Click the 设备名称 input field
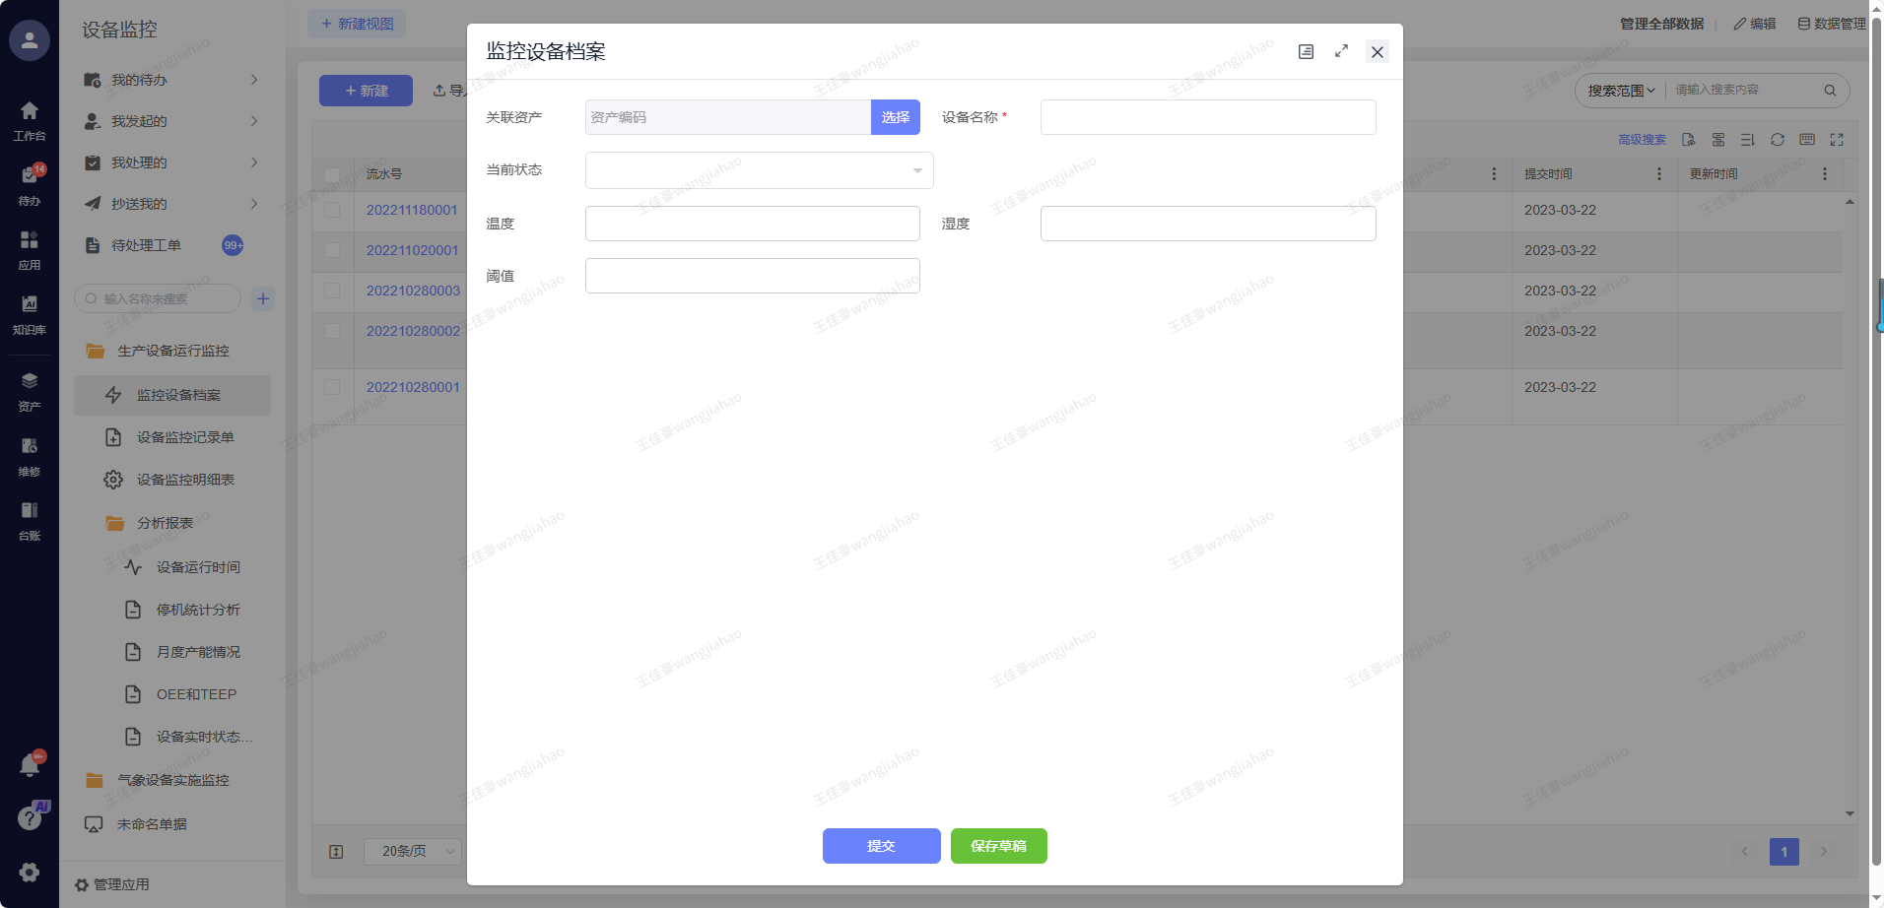Image resolution: width=1884 pixels, height=908 pixels. pyautogui.click(x=1207, y=117)
